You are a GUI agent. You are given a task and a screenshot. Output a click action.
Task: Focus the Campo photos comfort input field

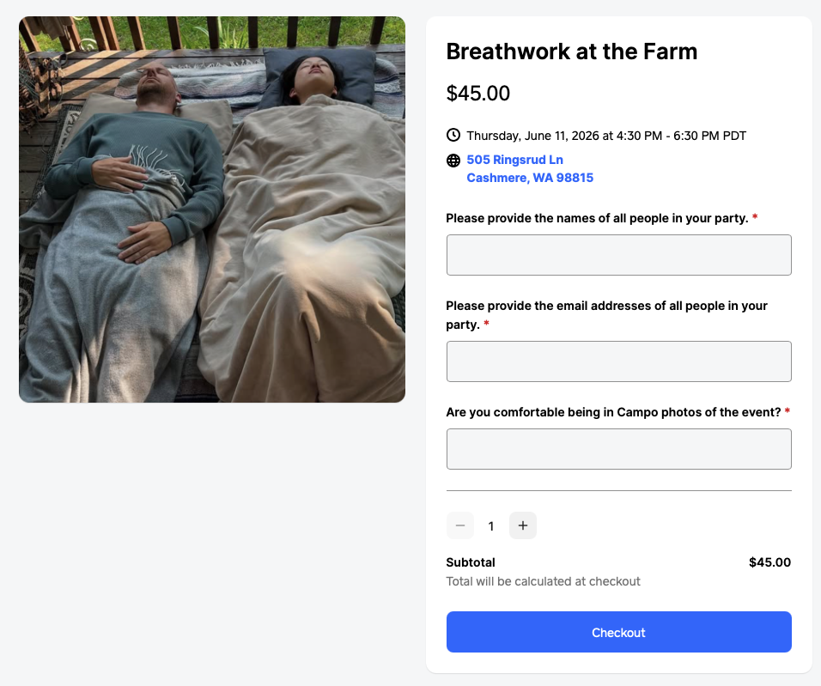(x=619, y=449)
